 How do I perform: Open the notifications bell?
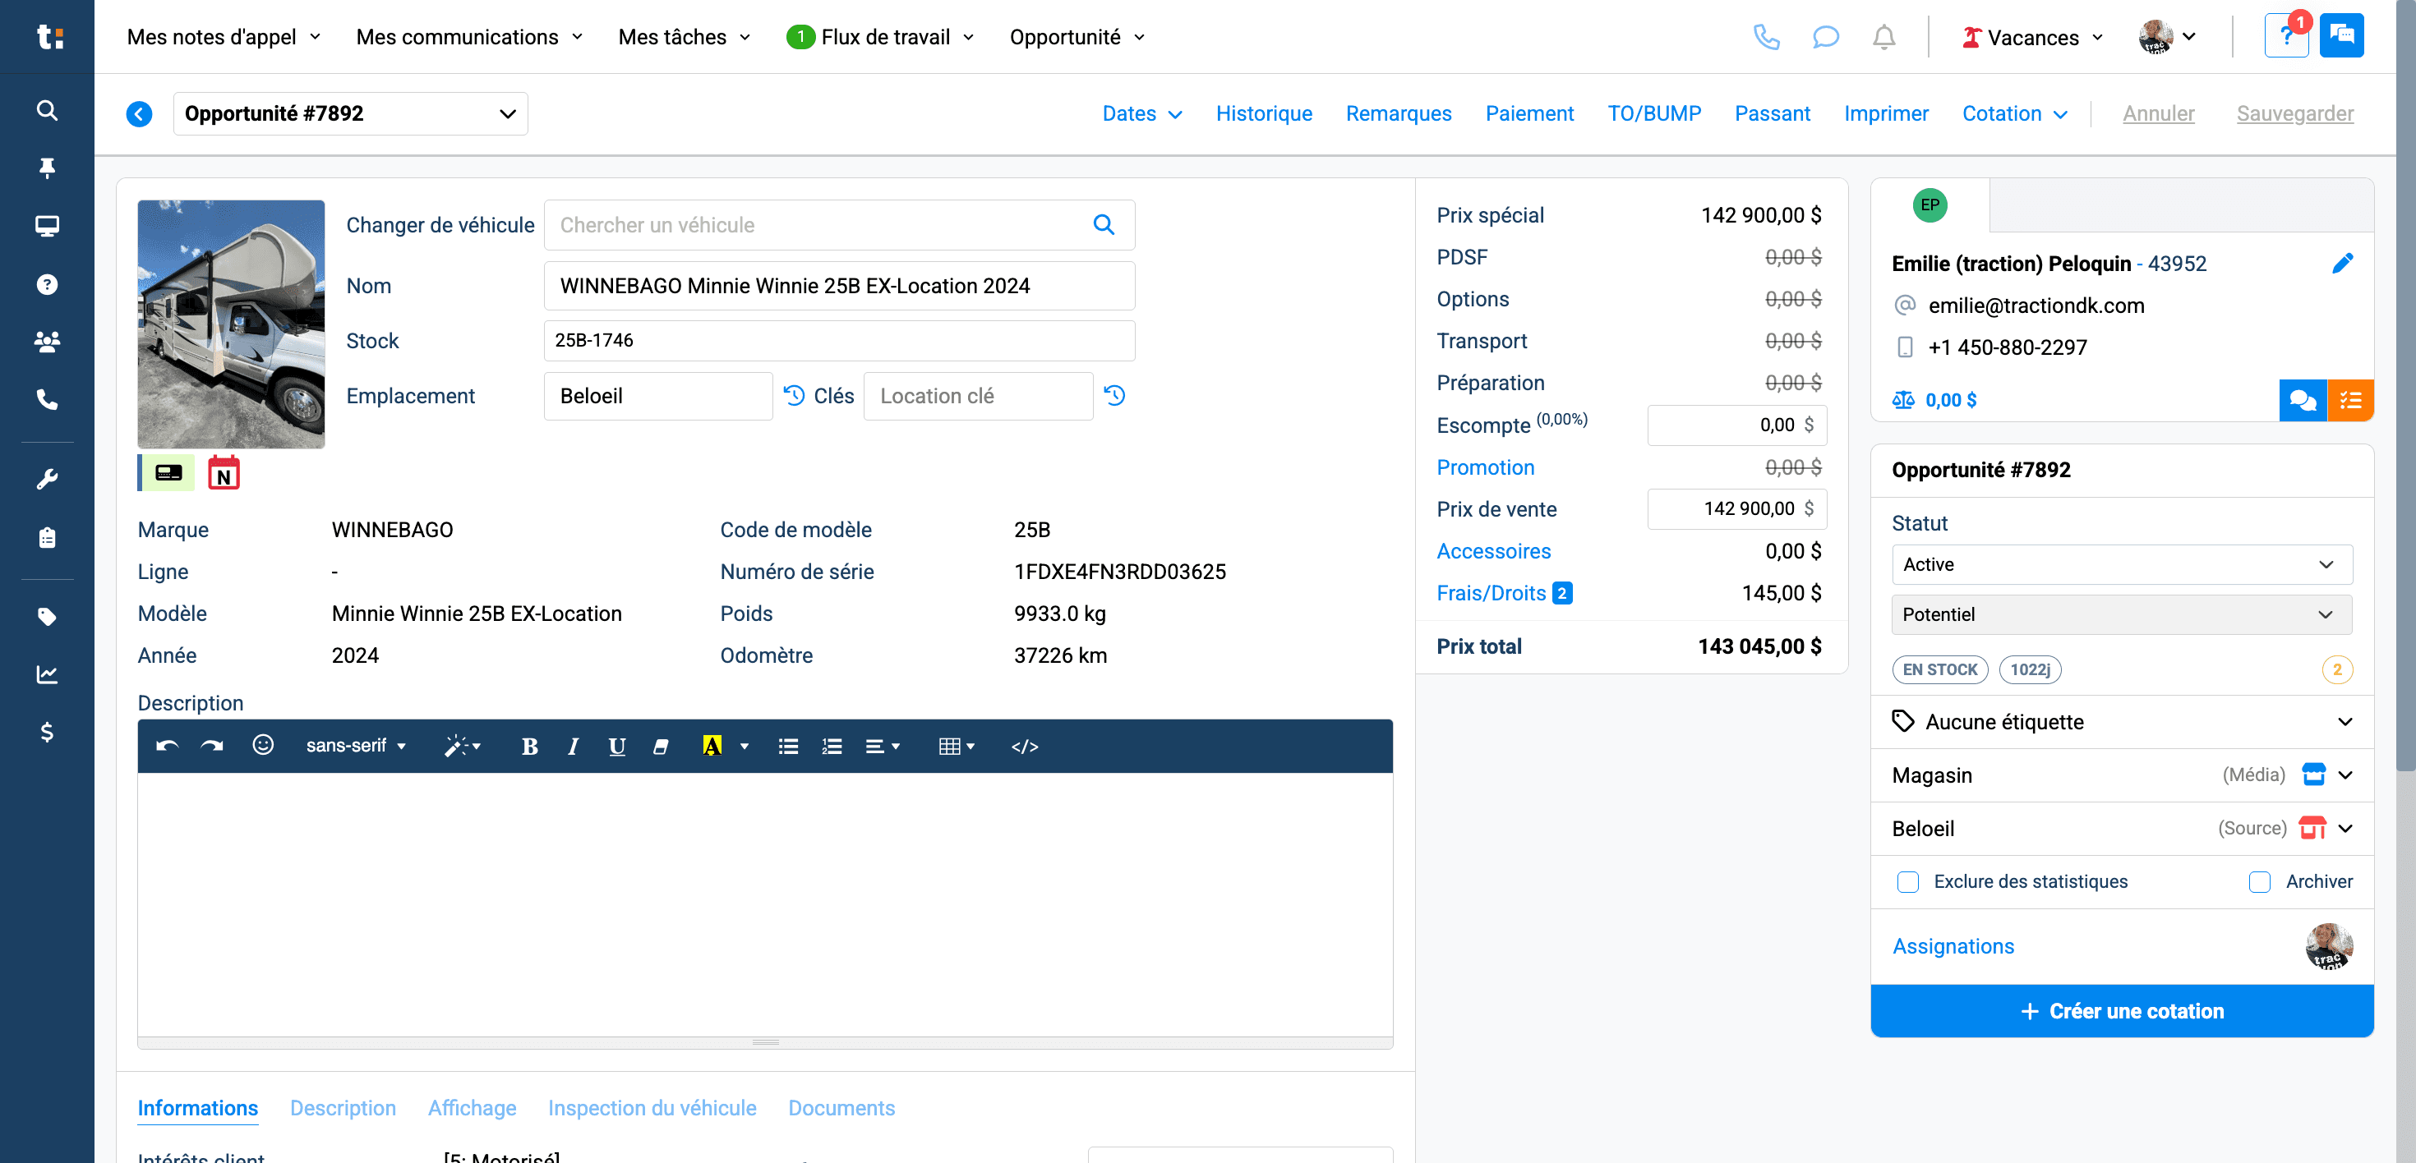[1883, 38]
